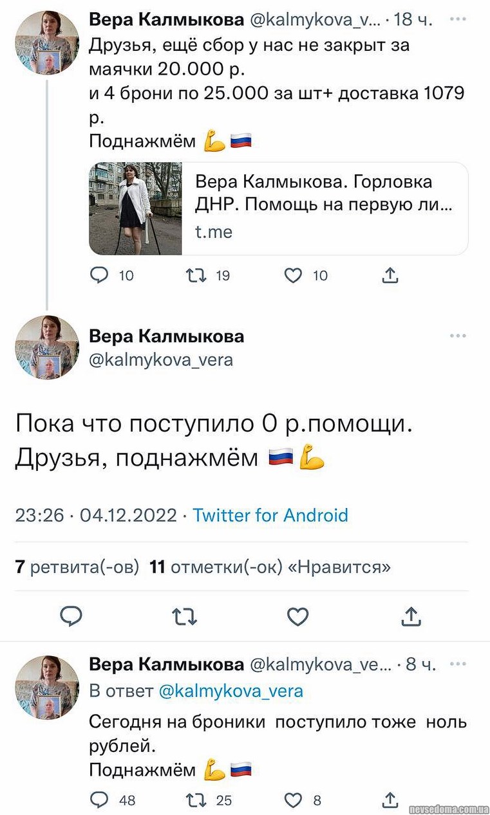Screen dimensions: 490x815
Task: Like the main tweet with 11 likes
Action: tap(297, 617)
